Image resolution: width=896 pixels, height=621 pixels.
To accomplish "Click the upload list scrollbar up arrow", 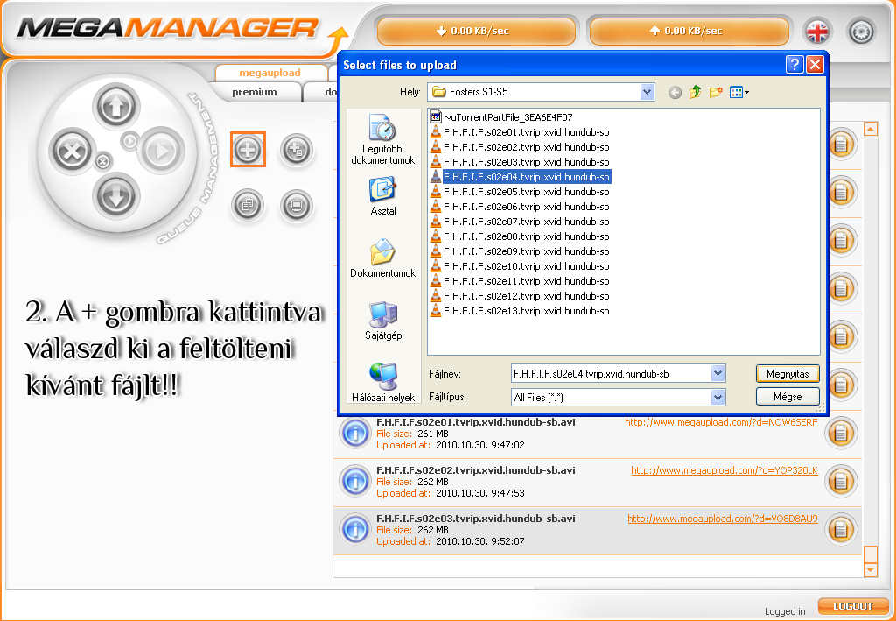I will tap(871, 129).
